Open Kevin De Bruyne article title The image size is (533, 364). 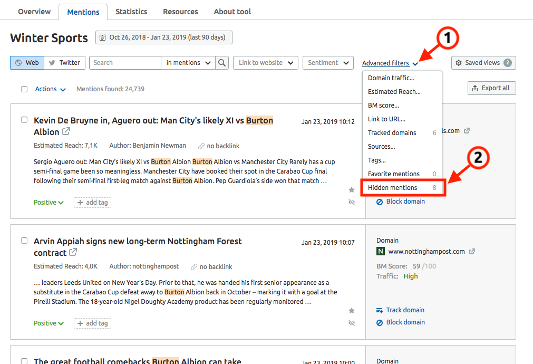click(153, 126)
